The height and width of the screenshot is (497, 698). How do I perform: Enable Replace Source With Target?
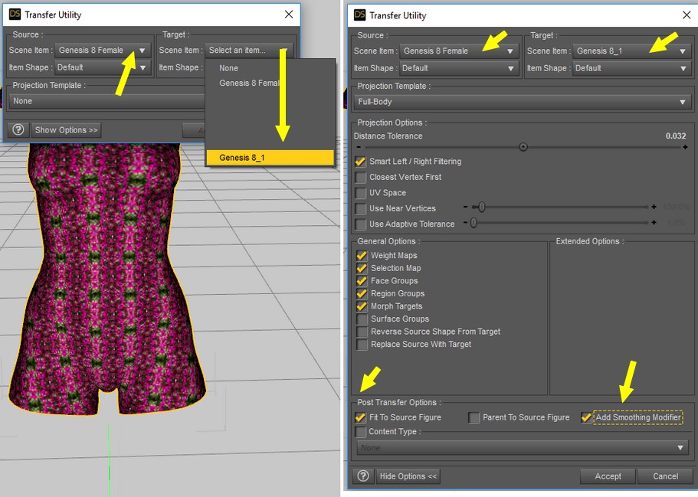(x=362, y=345)
